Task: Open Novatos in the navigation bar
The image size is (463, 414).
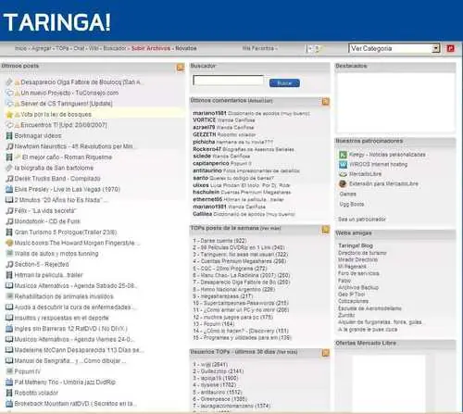Action: pyautogui.click(x=186, y=48)
